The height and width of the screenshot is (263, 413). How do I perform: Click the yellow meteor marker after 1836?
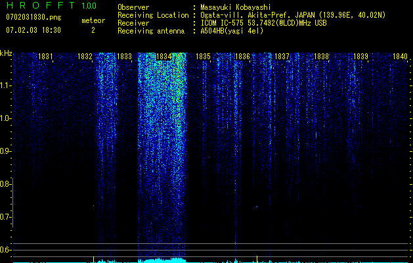pyautogui.click(x=257, y=259)
